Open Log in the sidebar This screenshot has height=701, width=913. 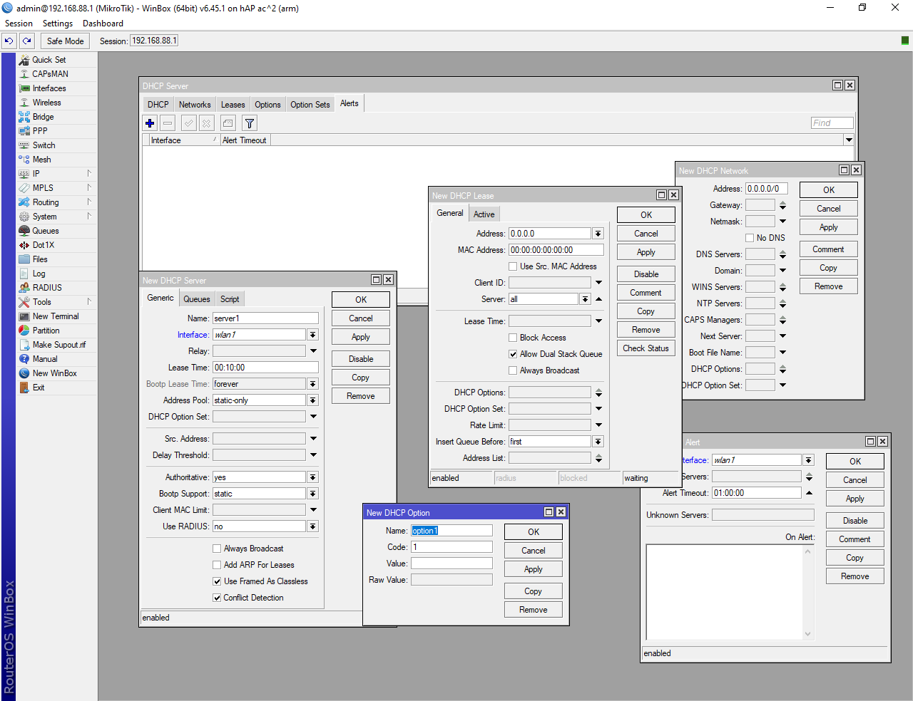click(x=39, y=274)
